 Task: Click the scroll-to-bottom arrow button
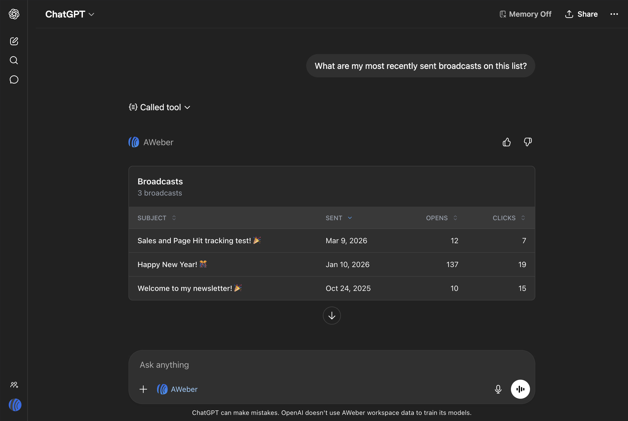(x=332, y=316)
